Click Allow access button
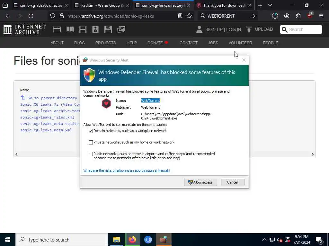The width and height of the screenshot is (329, 246). [200, 182]
